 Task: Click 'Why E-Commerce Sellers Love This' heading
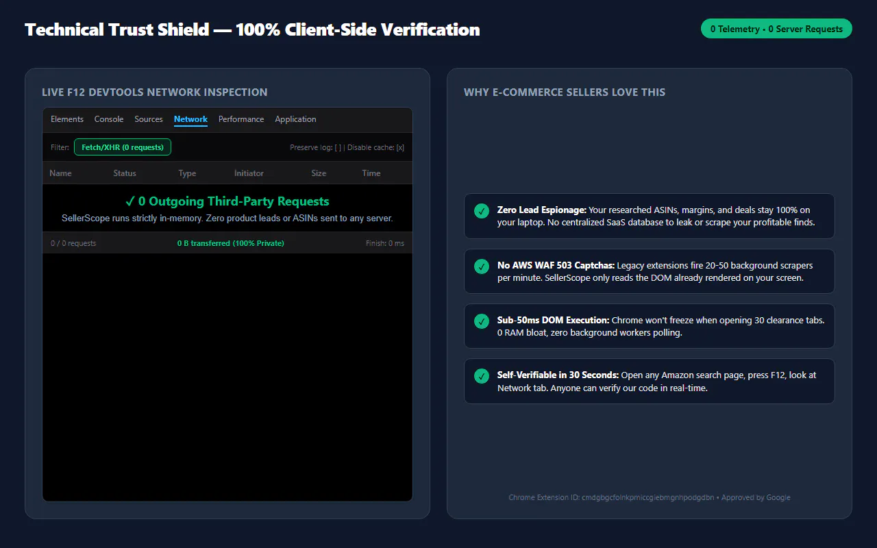(565, 92)
